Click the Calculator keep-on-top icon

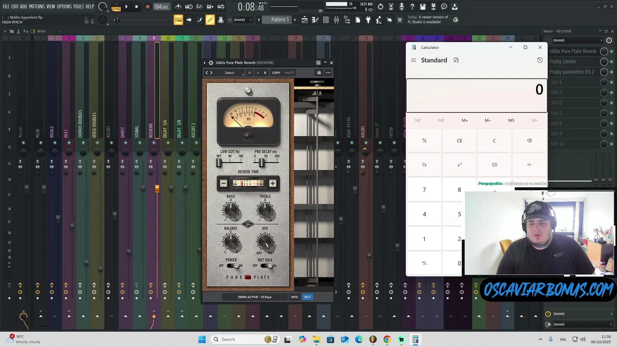pyautogui.click(x=456, y=60)
